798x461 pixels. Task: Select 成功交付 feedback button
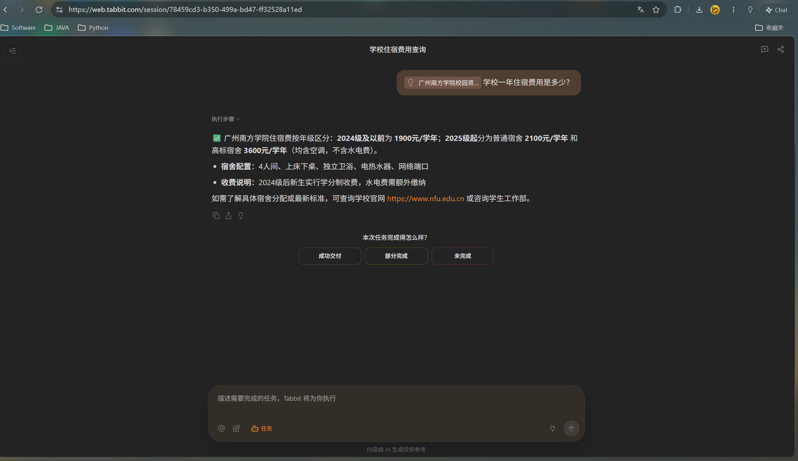coord(330,256)
